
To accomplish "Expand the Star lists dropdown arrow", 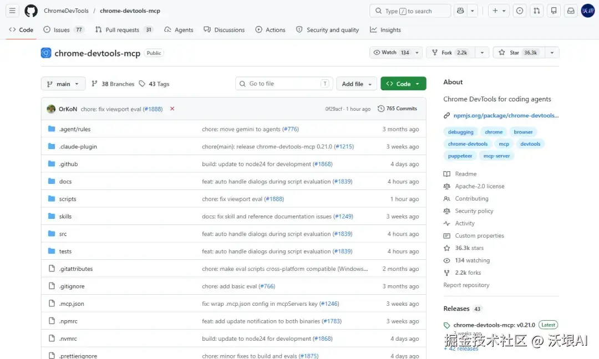I will click(552, 53).
